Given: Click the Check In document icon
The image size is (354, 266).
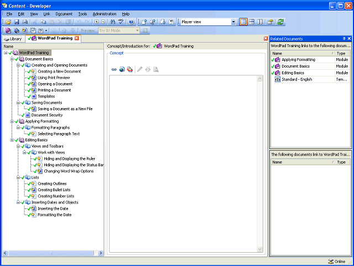Looking at the screenshot, I should pos(144,22).
